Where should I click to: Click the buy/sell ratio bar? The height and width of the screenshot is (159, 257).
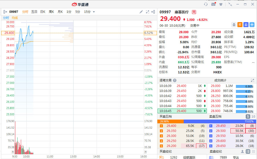coord(207,121)
